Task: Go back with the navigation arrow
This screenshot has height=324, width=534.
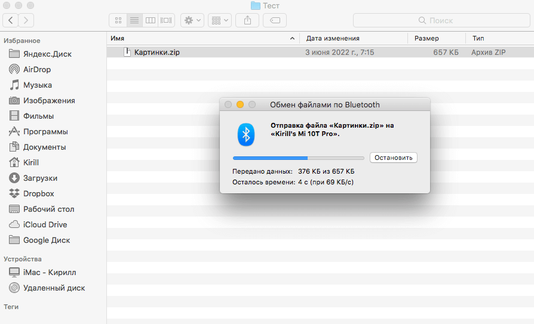Action: [x=11, y=20]
